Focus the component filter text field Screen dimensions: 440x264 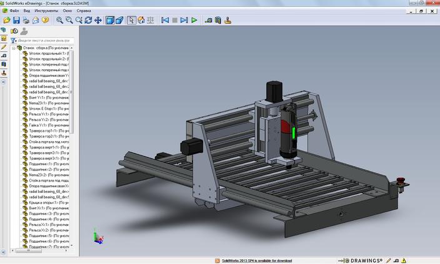46,41
